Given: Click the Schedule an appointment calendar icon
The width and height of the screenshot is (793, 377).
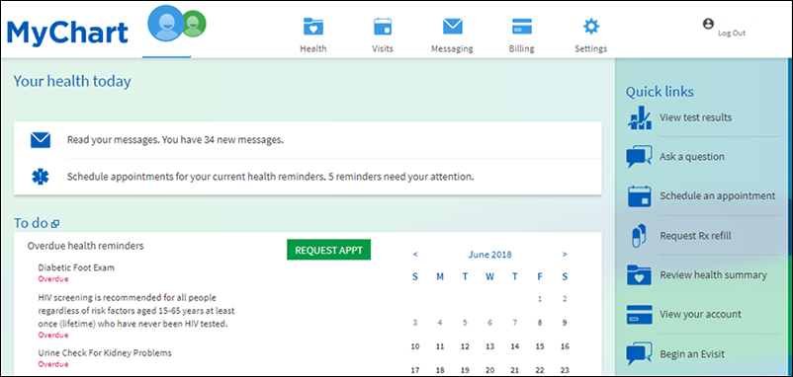Looking at the screenshot, I should 640,196.
